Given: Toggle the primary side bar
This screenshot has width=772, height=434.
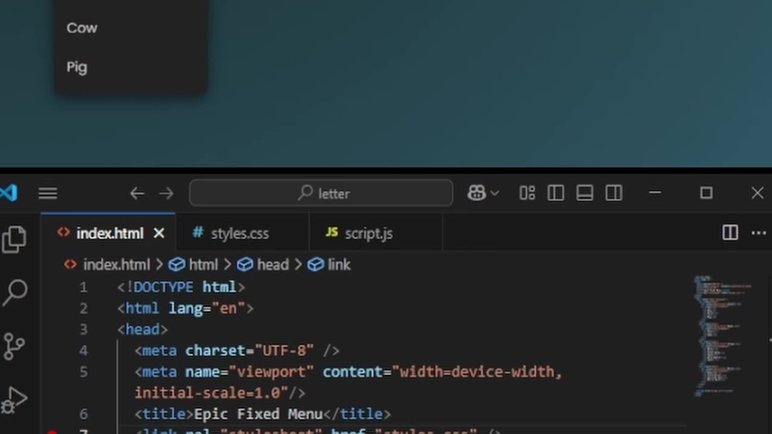Looking at the screenshot, I should pyautogui.click(x=555, y=193).
